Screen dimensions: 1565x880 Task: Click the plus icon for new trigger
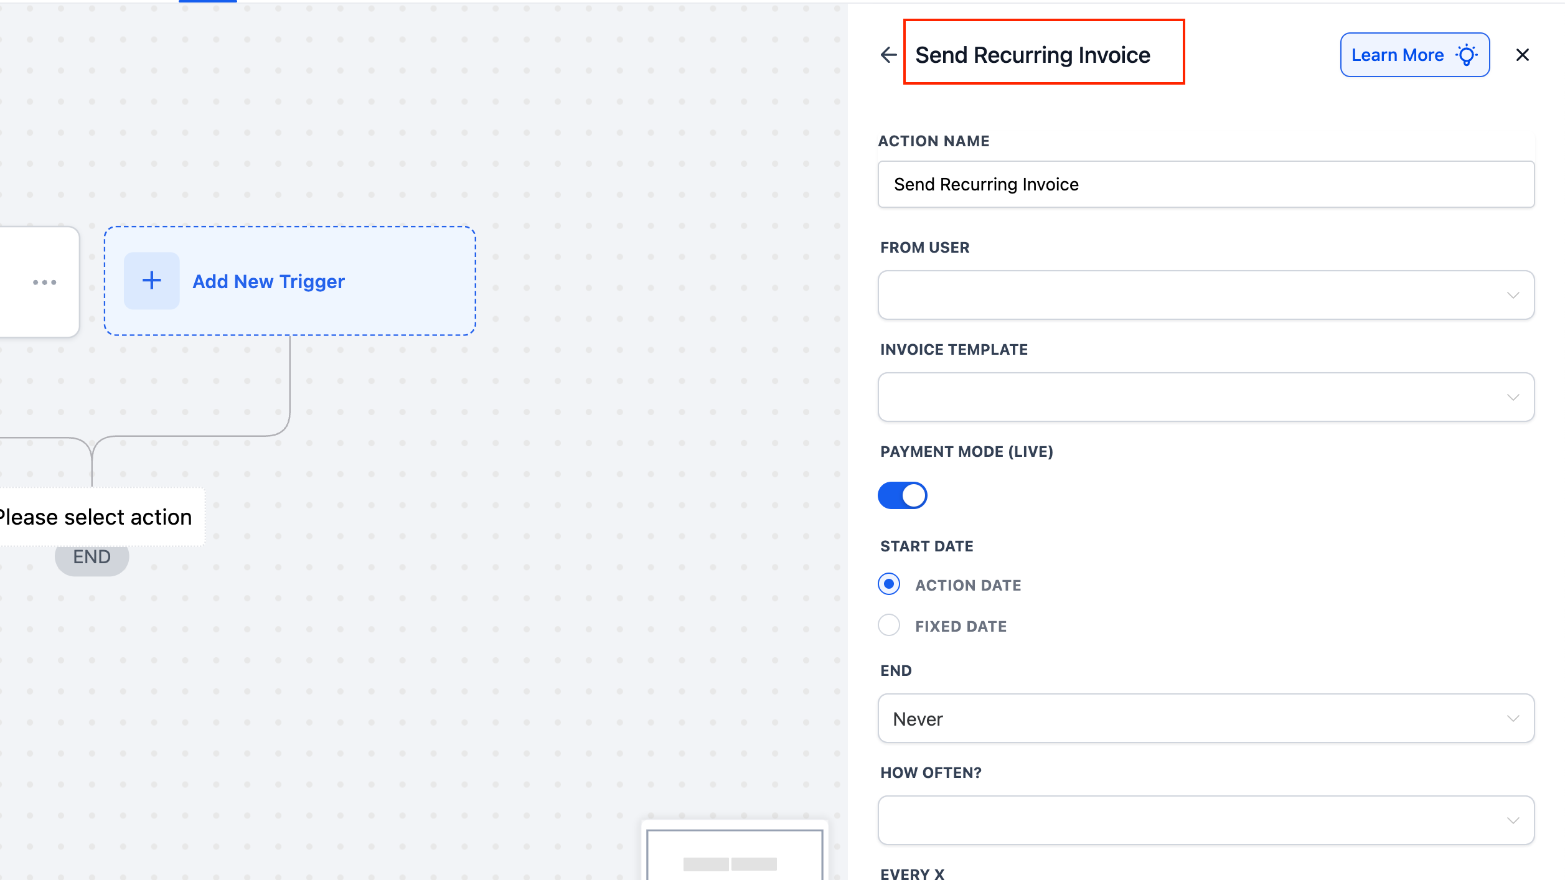(x=151, y=281)
